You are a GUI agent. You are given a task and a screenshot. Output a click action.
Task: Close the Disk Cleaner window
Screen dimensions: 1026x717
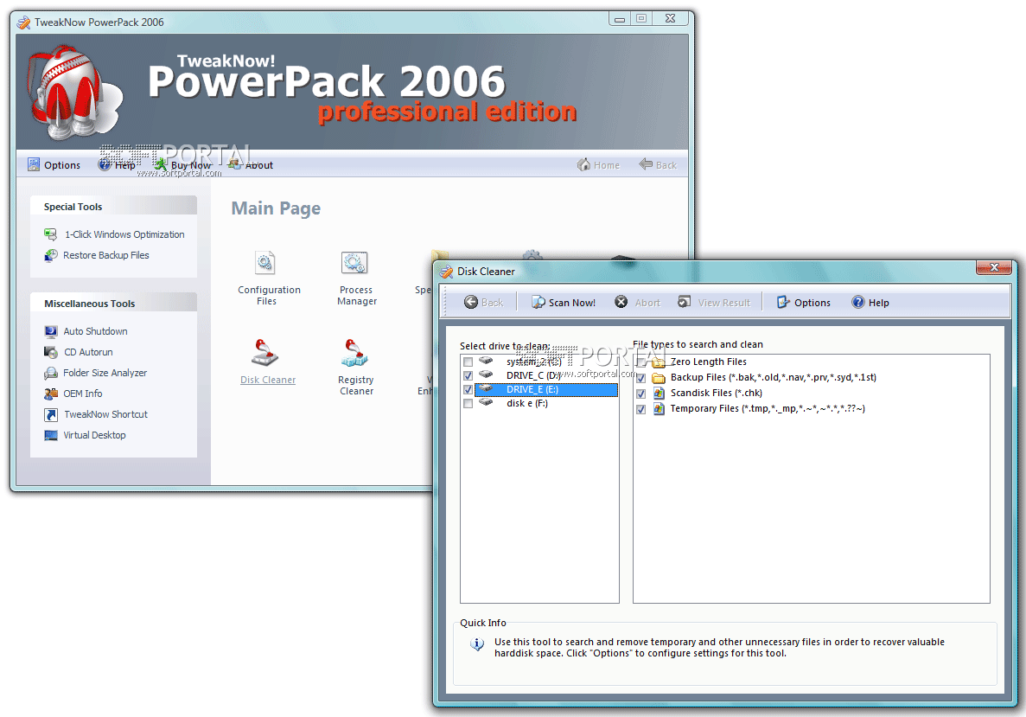coord(994,267)
